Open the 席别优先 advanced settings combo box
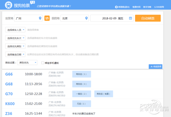Viewport: 171px width, 117px height. [x=27, y=63]
